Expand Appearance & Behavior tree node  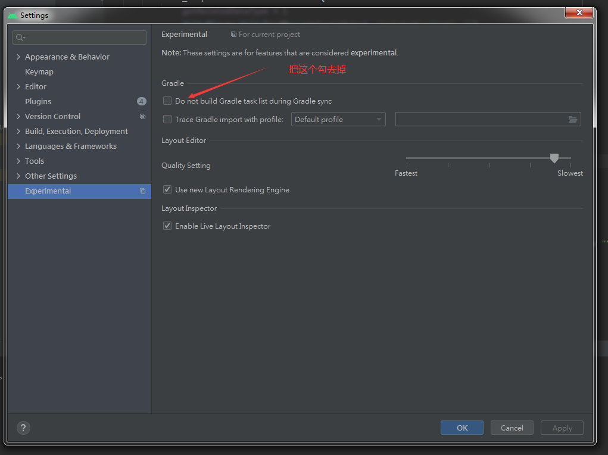tap(18, 57)
